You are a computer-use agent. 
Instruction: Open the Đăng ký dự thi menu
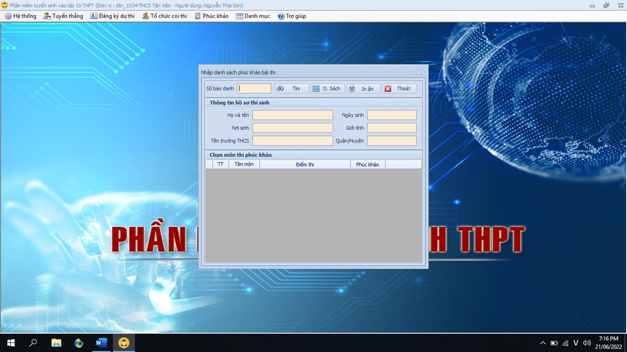pyautogui.click(x=113, y=16)
